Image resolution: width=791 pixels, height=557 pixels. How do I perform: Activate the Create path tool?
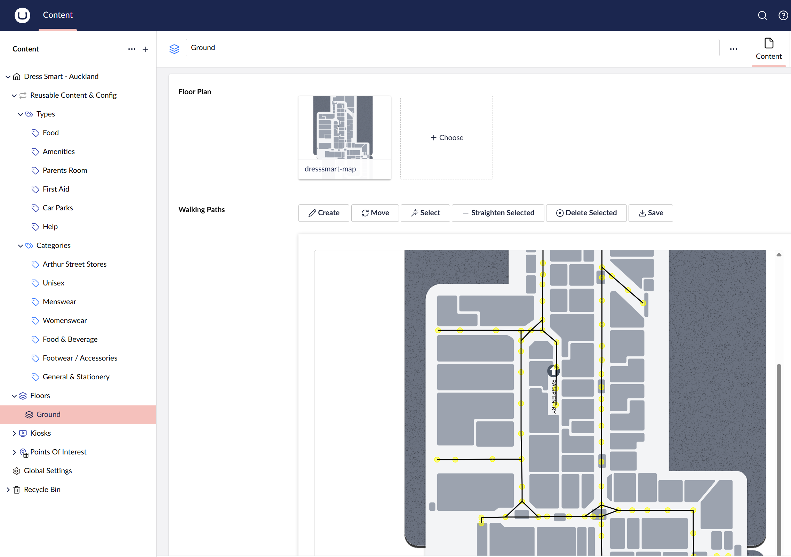click(323, 213)
